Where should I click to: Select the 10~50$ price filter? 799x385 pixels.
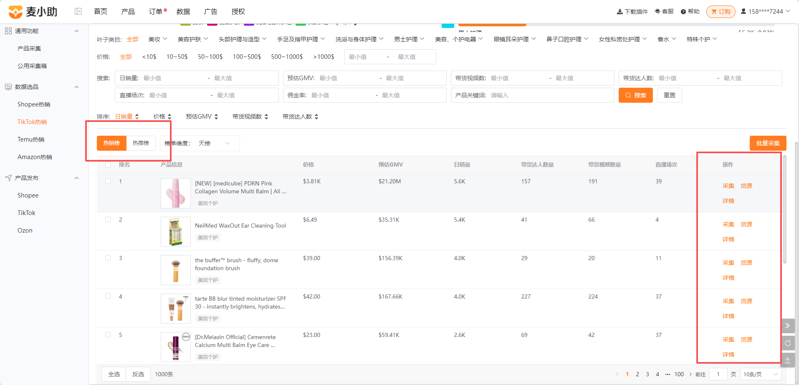[x=177, y=57]
